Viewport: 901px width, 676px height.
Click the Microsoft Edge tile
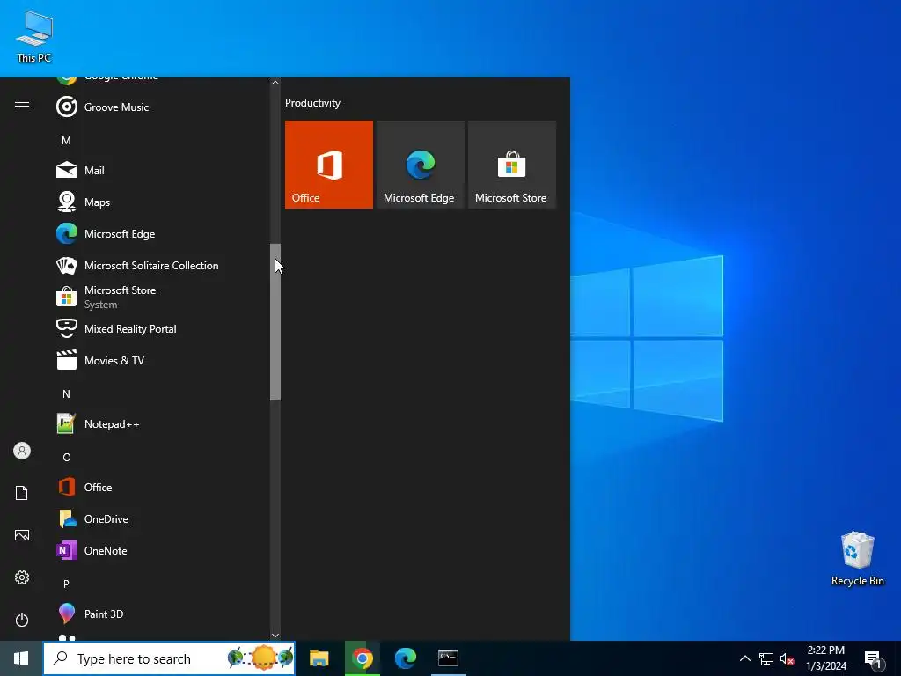tap(420, 165)
